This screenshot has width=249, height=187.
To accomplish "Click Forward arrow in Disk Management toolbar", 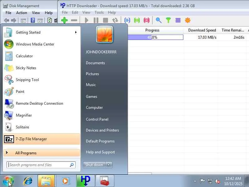I will 14,20.
